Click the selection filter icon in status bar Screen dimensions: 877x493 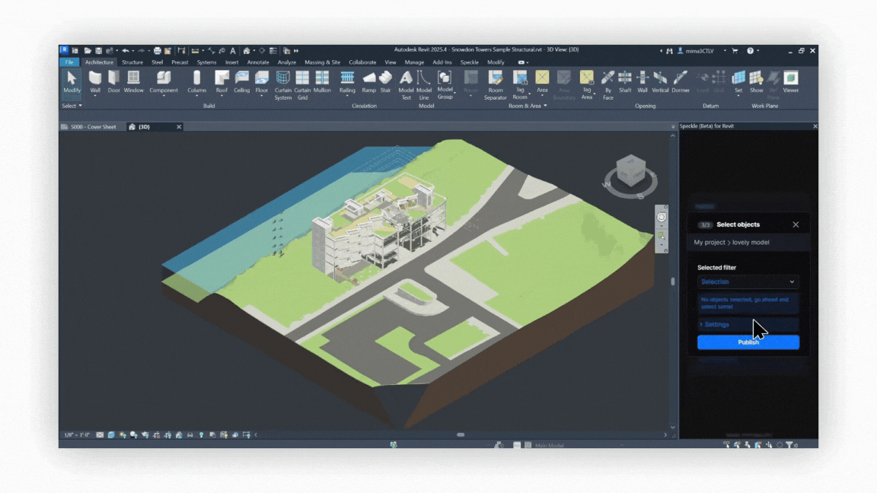coord(789,445)
